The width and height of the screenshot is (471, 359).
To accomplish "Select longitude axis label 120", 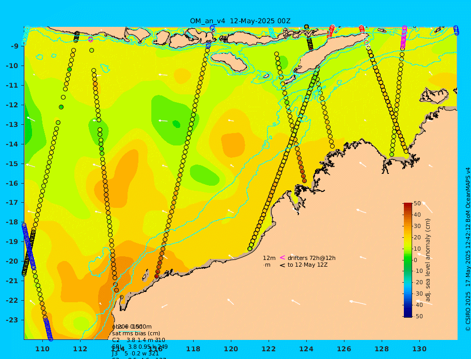I will click(x=231, y=349).
